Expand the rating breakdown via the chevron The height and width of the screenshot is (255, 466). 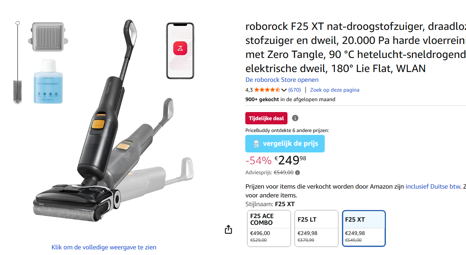(284, 90)
